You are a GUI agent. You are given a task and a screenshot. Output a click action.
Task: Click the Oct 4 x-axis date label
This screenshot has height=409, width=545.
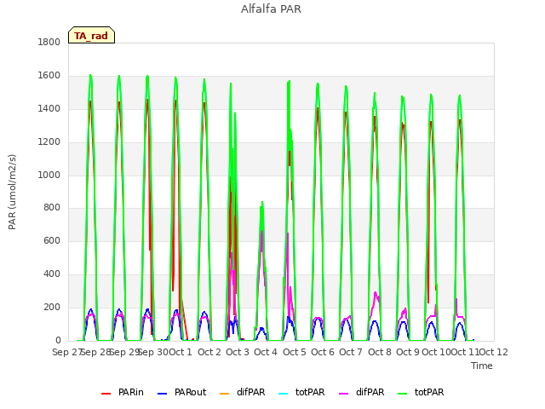(x=266, y=352)
